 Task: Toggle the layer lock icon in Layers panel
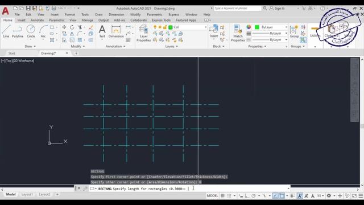click(165, 27)
